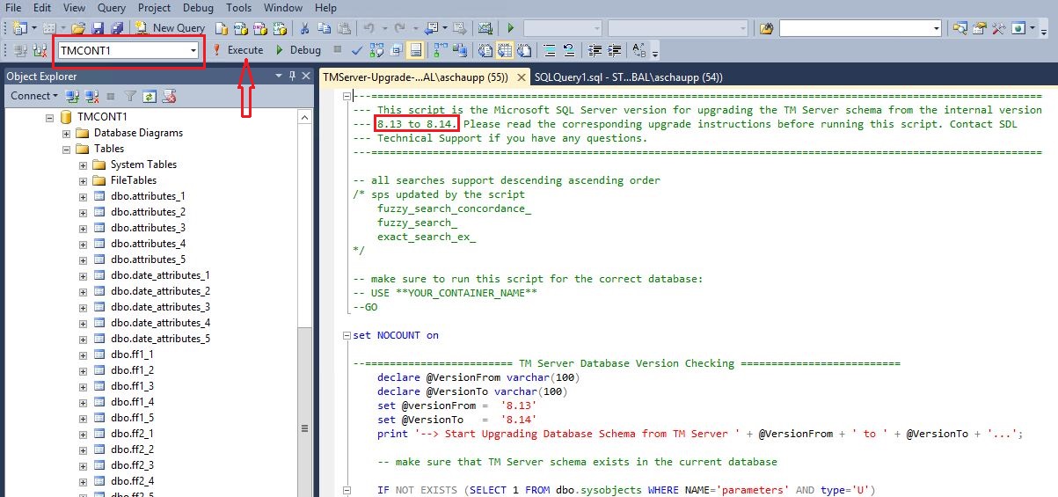This screenshot has width=1058, height=497.
Task: Click Disconnect icon in Object Explorer
Action: tap(91, 96)
